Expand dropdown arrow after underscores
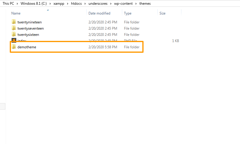240x144 pixels. point(111,4)
